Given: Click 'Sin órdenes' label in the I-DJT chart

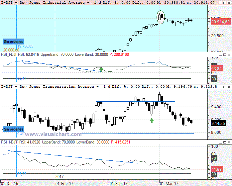Looking at the screenshot, I should click(x=14, y=129).
